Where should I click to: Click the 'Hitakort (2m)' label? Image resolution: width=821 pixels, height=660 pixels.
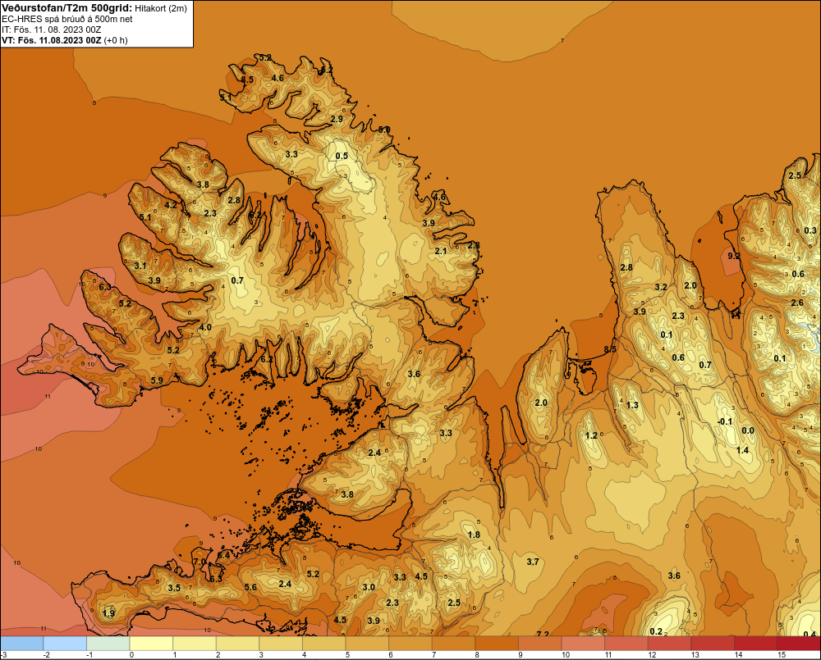pyautogui.click(x=161, y=8)
